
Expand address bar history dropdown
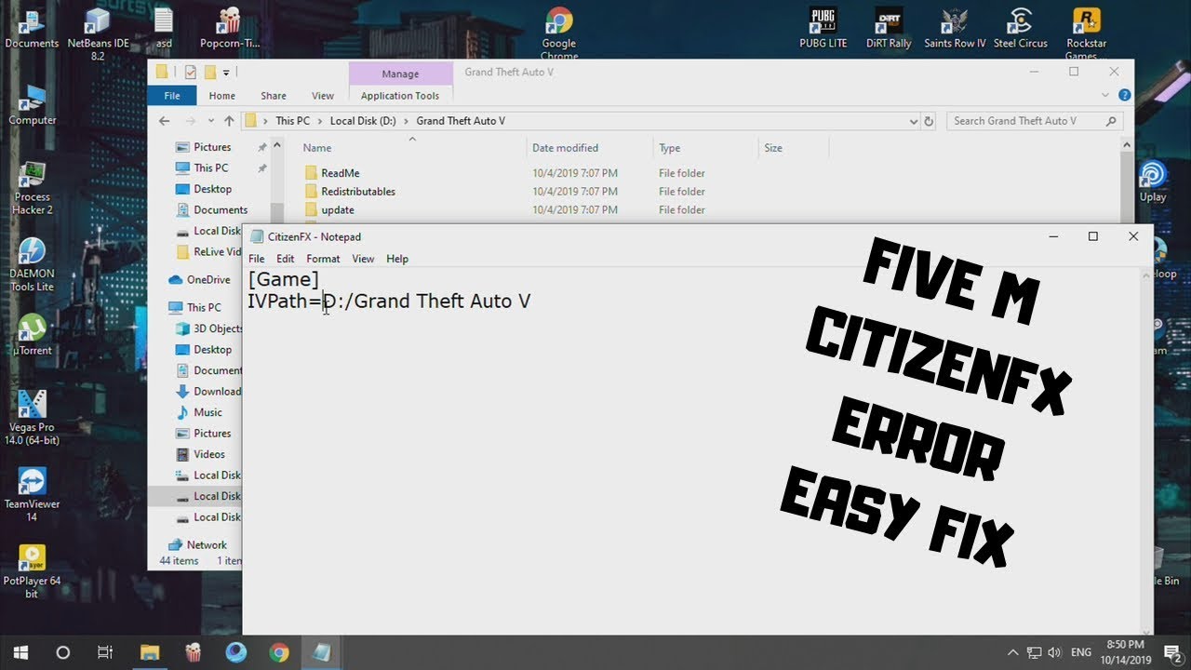tap(913, 121)
